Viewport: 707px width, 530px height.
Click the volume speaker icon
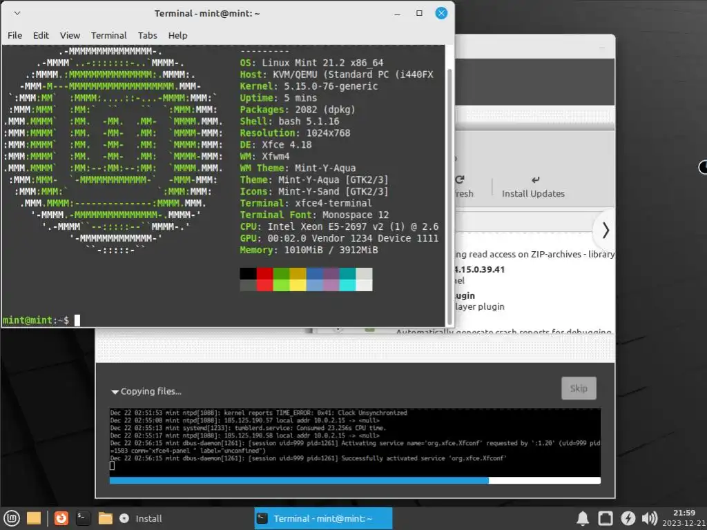pyautogui.click(x=649, y=518)
